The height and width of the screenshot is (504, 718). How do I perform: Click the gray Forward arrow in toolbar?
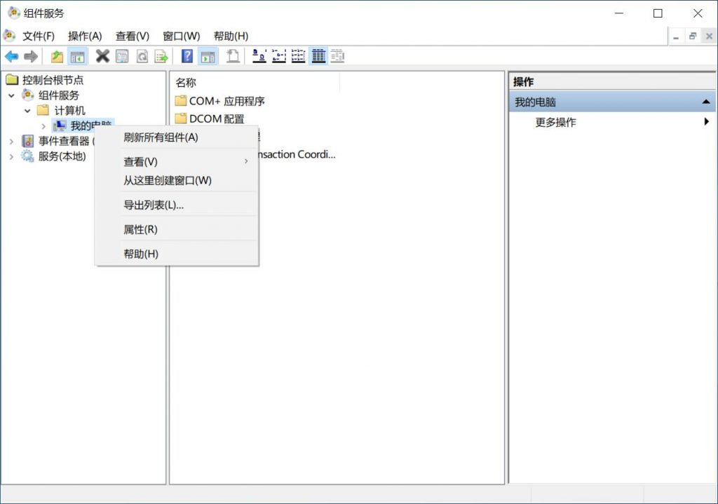(x=31, y=57)
